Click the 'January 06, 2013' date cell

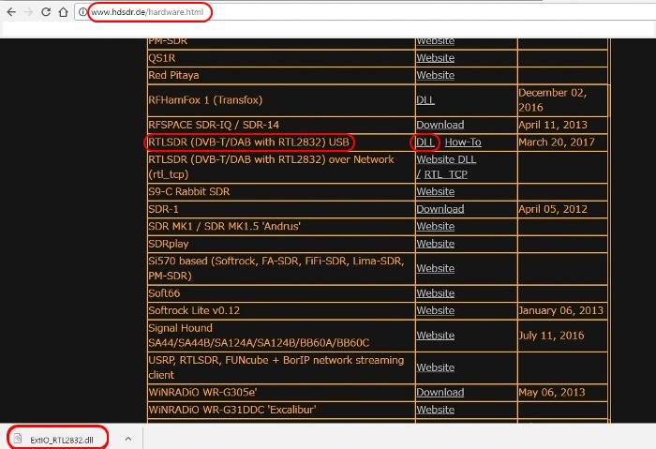click(560, 310)
